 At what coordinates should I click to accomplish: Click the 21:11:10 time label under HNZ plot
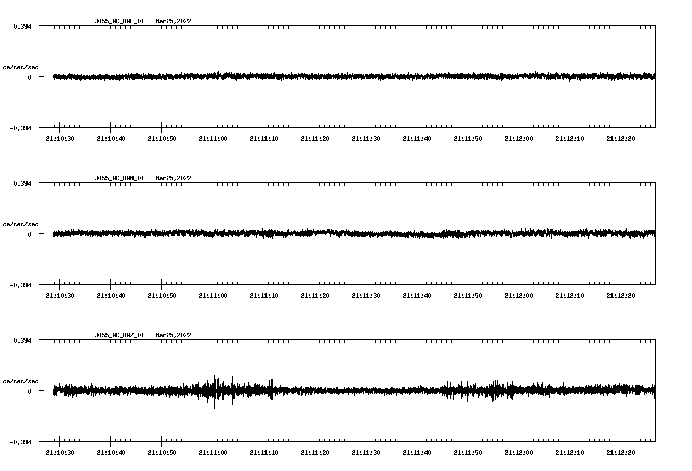264,453
